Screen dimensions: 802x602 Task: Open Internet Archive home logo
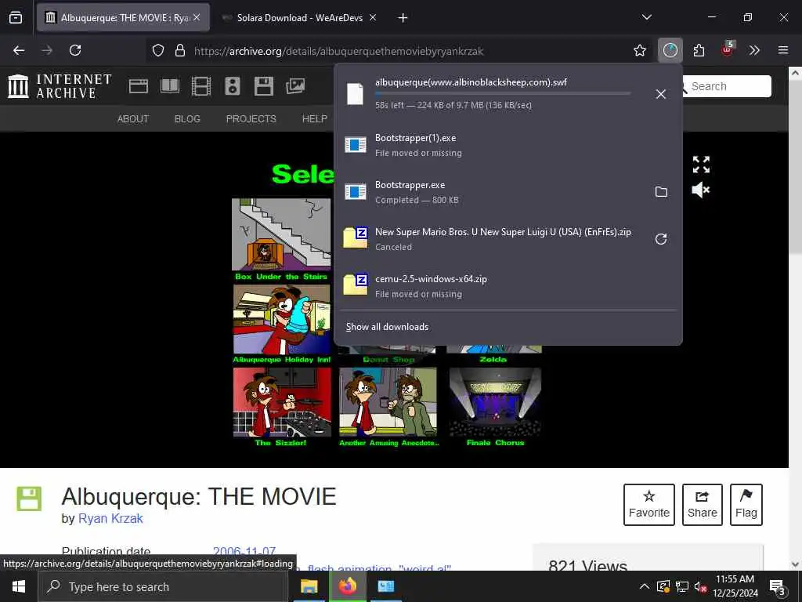[x=60, y=86]
